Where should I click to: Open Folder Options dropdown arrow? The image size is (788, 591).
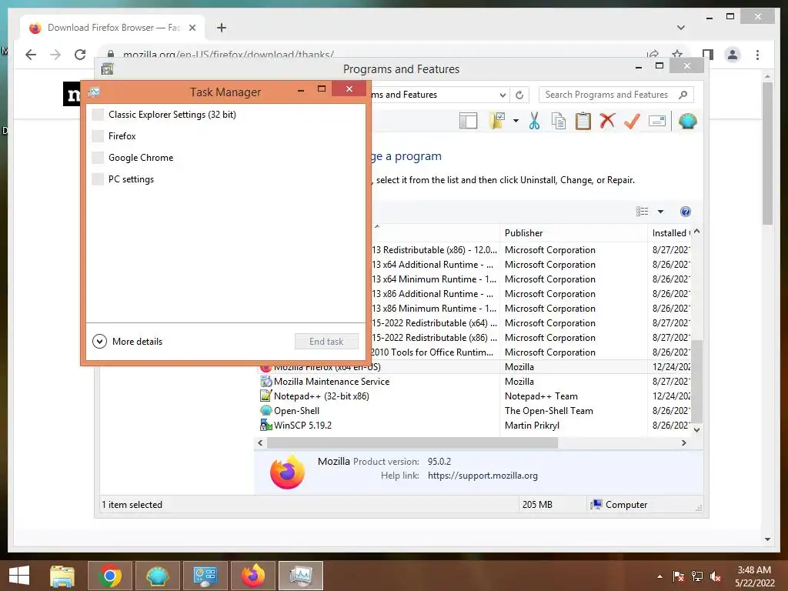point(516,121)
